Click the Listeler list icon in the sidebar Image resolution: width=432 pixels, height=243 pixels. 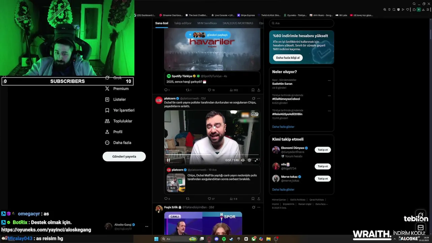pyautogui.click(x=107, y=100)
